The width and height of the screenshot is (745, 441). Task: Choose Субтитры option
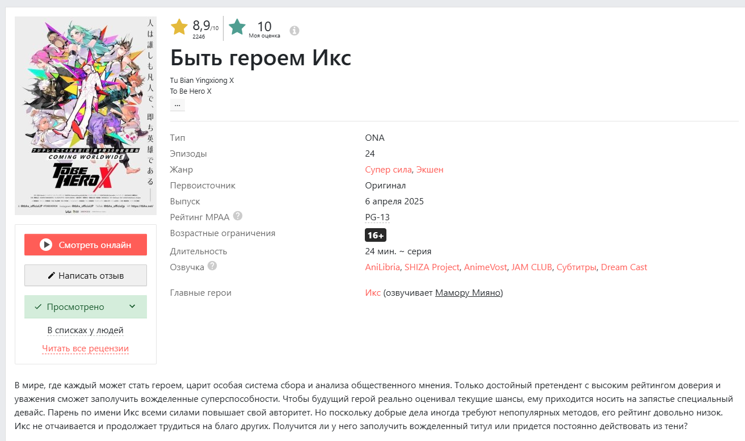tap(576, 267)
